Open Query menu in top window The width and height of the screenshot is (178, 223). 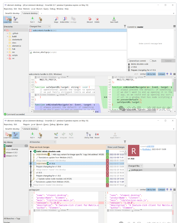[46, 9]
